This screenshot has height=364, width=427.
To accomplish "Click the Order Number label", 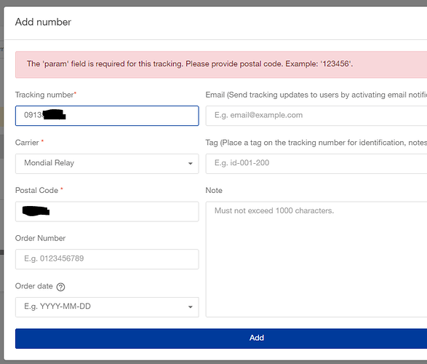I will tap(40, 238).
